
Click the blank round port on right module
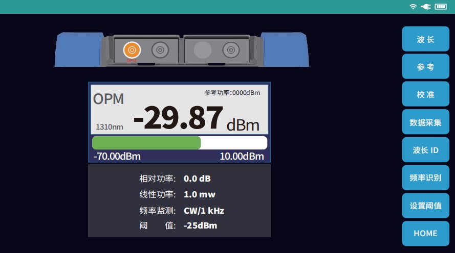coord(203,50)
